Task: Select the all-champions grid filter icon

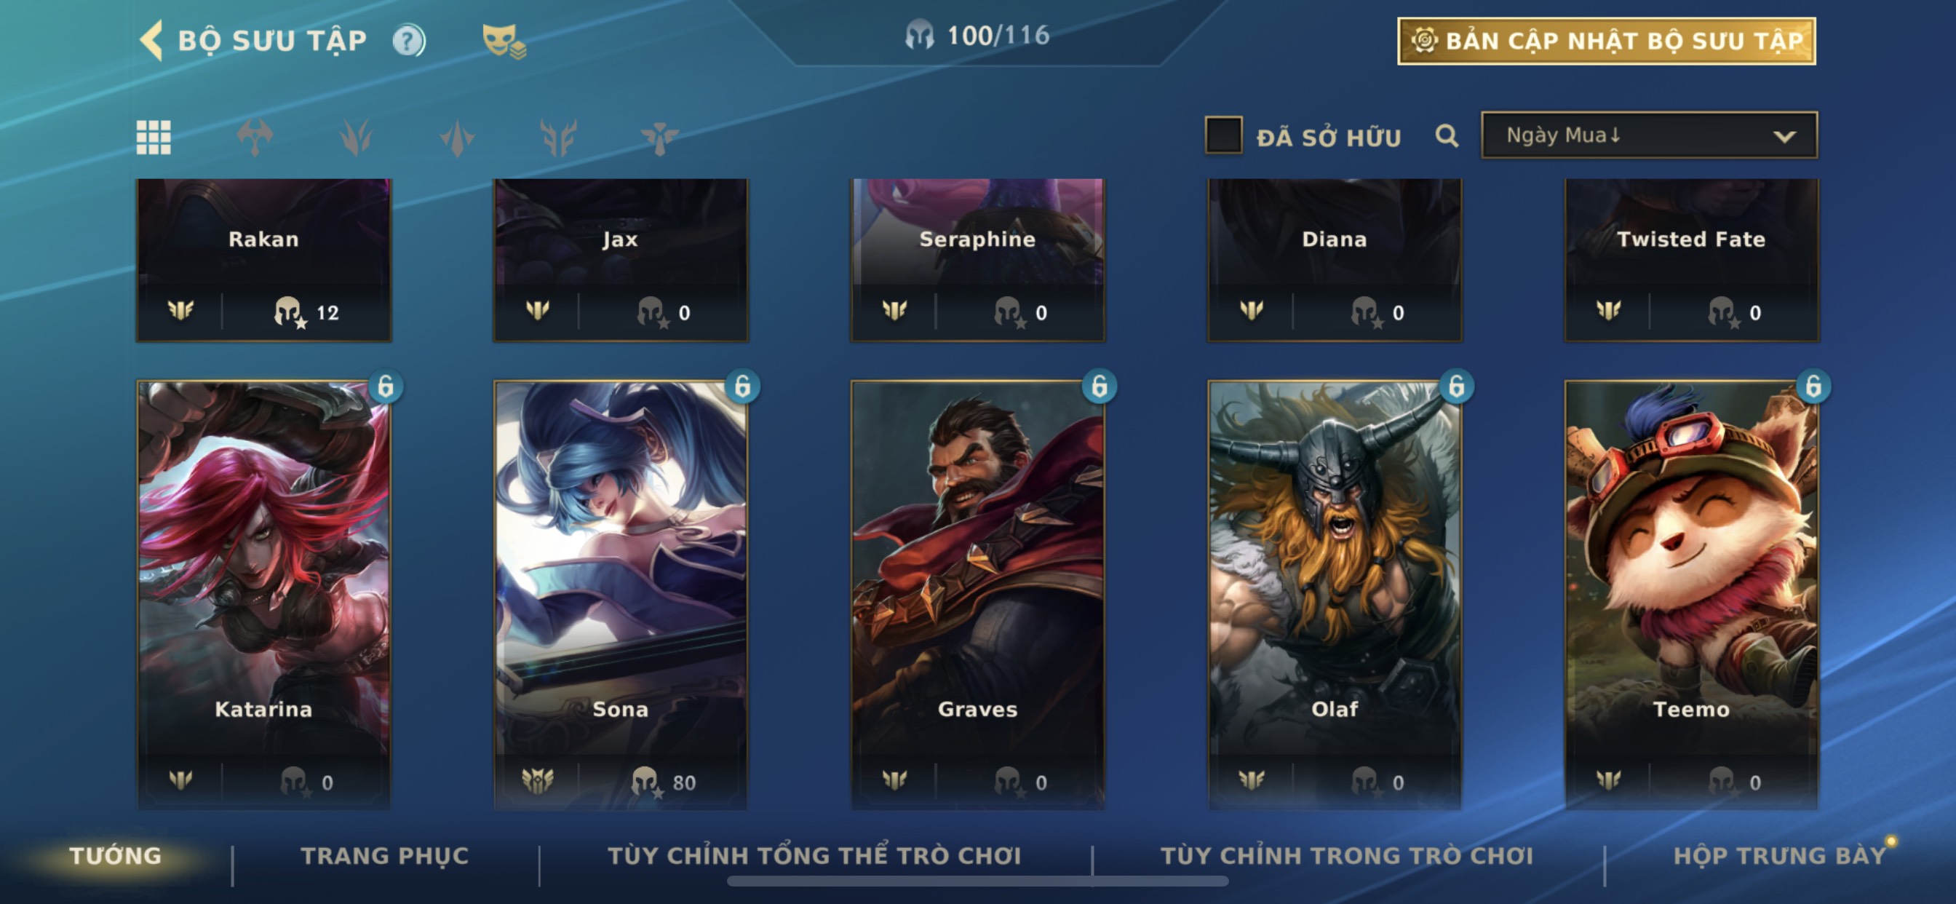Action: tap(154, 138)
